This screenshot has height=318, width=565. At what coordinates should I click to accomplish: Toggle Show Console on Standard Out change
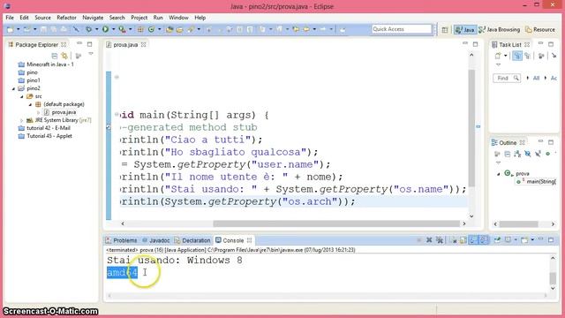[x=473, y=239]
